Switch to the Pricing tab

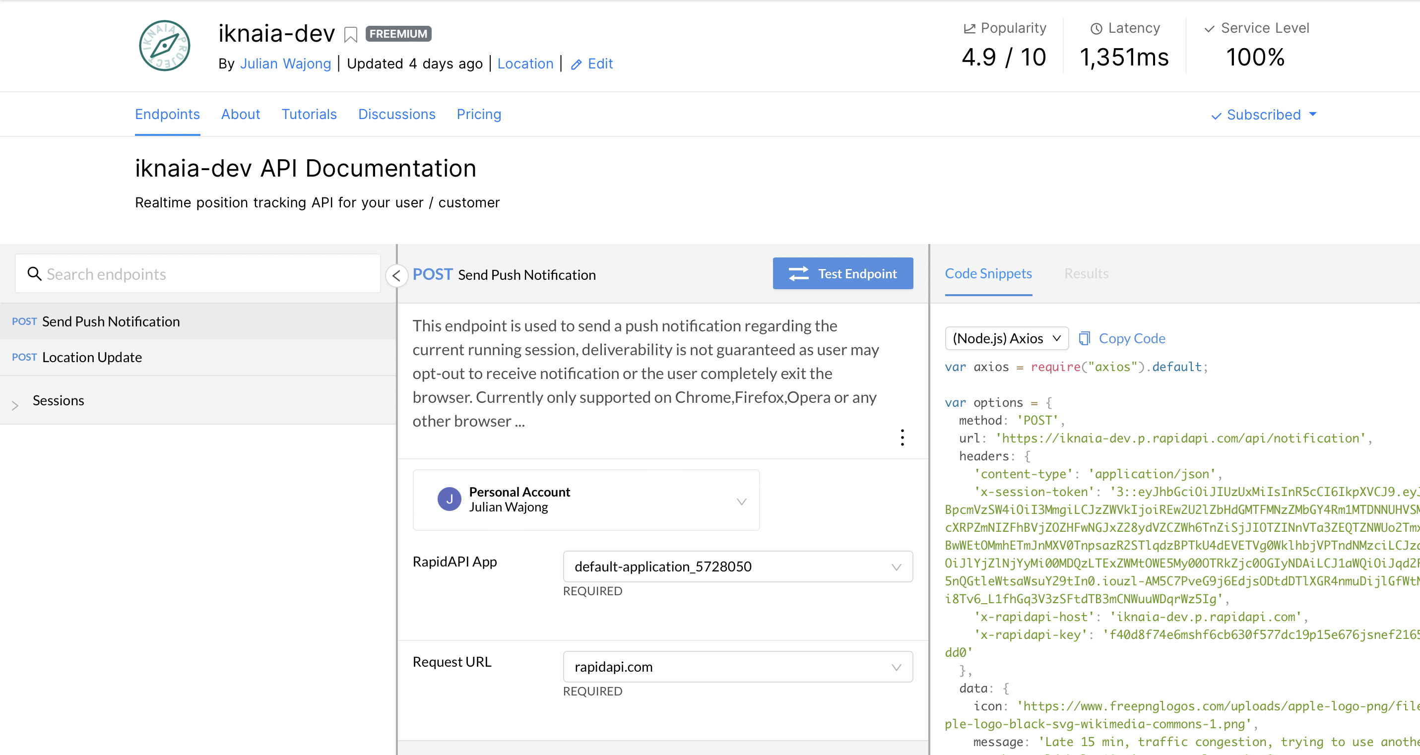478,114
